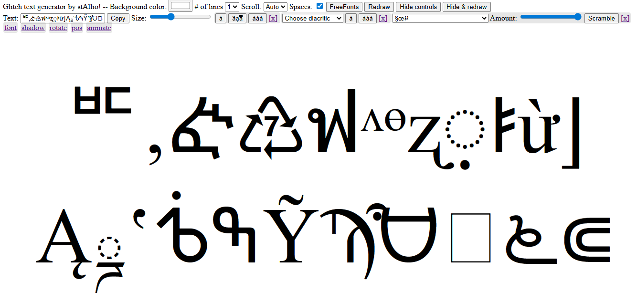The image size is (637, 293).
Task: Click the 'á' button right of Choose diacritic
Action: pos(351,18)
